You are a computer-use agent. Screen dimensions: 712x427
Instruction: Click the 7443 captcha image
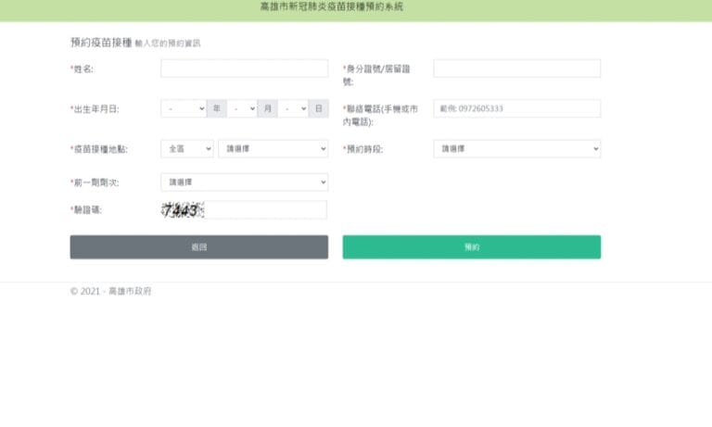pos(182,210)
